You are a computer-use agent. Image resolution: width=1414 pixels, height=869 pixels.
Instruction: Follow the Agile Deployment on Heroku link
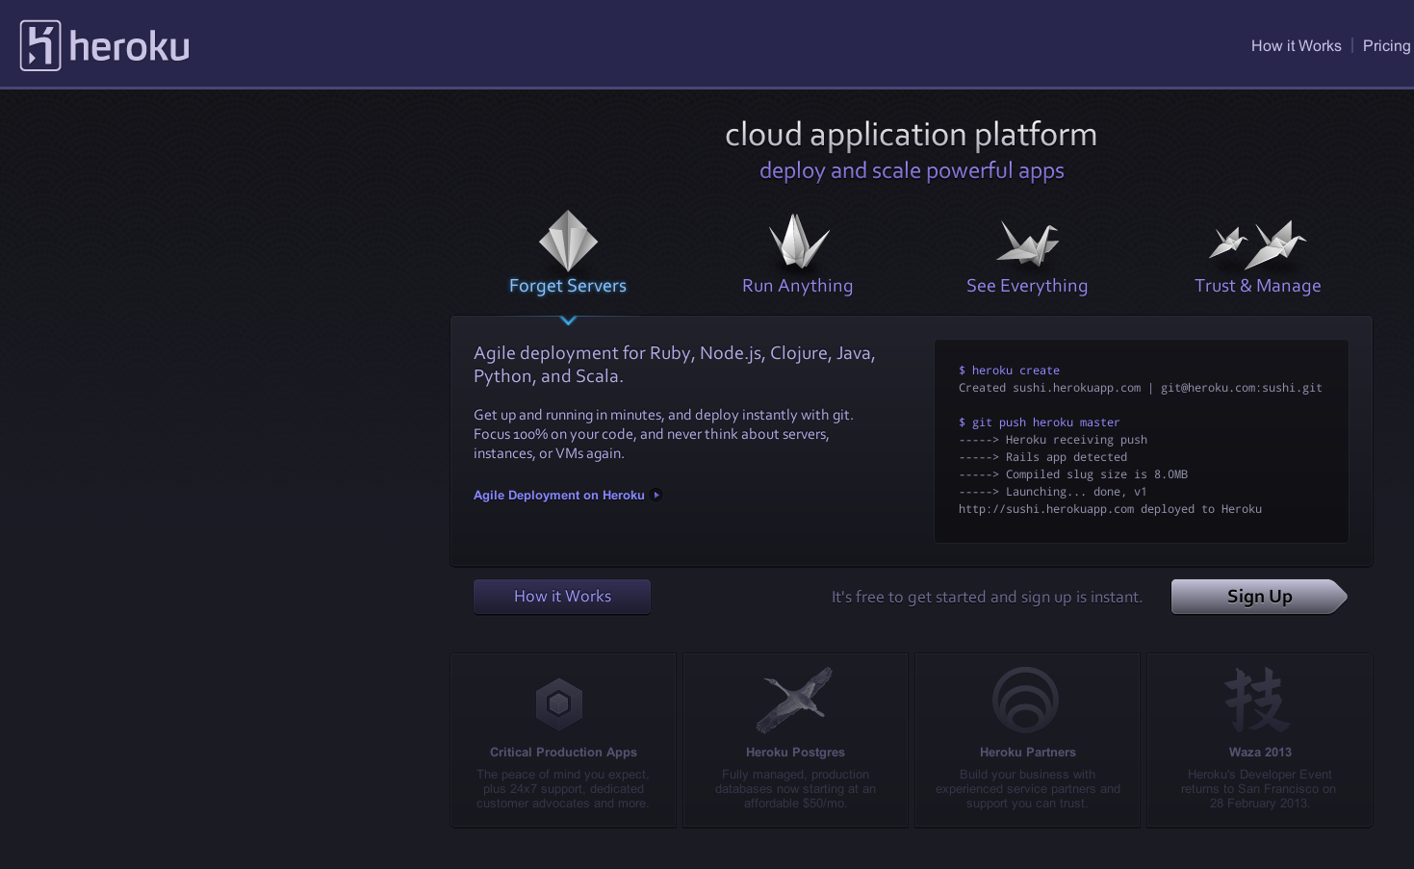point(558,496)
